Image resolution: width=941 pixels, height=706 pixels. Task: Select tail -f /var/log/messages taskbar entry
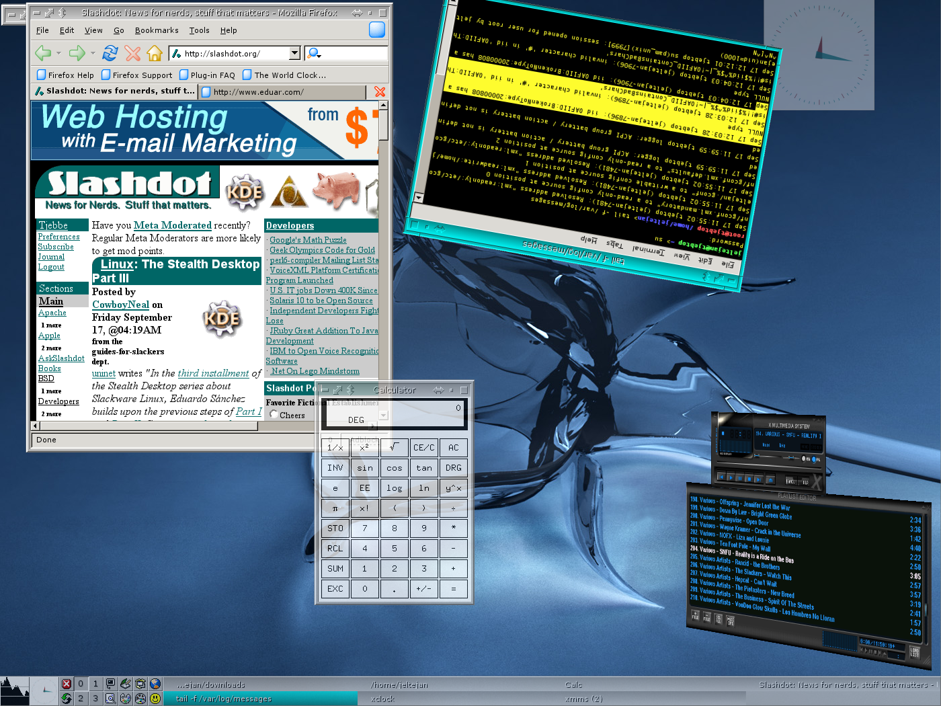pos(261,699)
